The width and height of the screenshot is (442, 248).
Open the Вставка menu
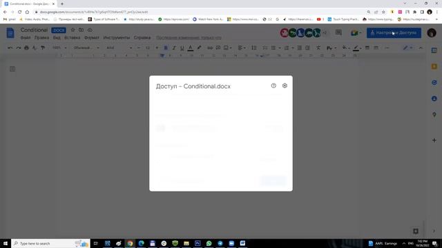point(72,38)
